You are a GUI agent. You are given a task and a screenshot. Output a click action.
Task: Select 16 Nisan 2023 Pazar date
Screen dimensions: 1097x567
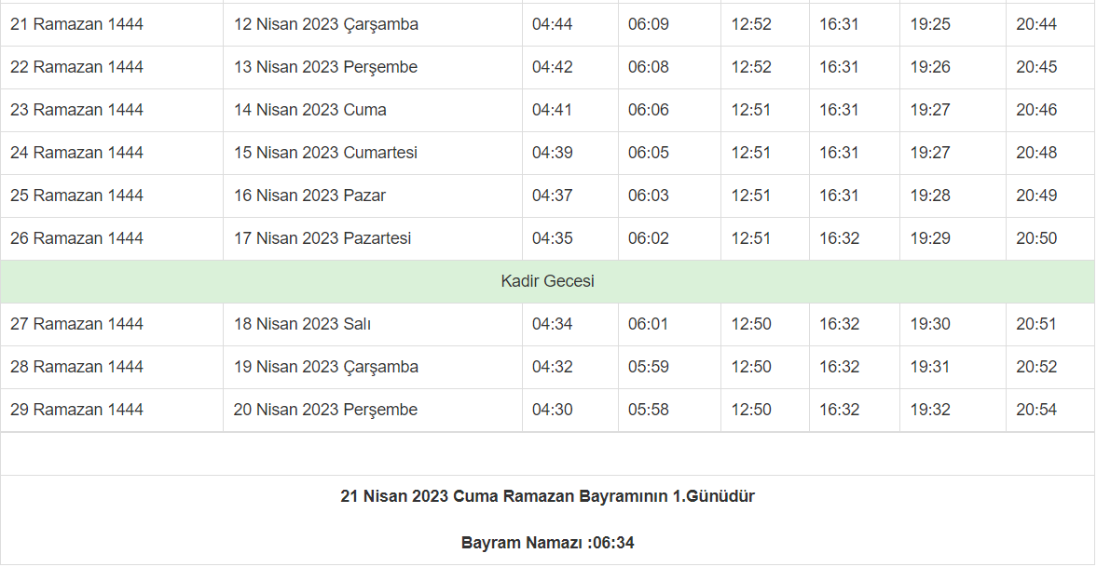(x=309, y=196)
